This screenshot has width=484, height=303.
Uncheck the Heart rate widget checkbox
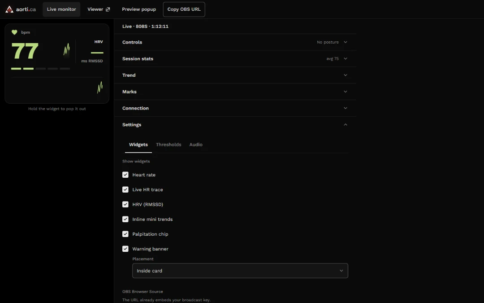coord(125,175)
